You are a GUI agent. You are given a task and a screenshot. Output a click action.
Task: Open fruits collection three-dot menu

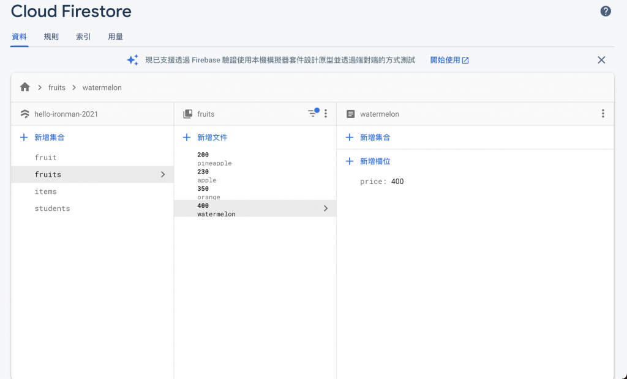pyautogui.click(x=326, y=114)
